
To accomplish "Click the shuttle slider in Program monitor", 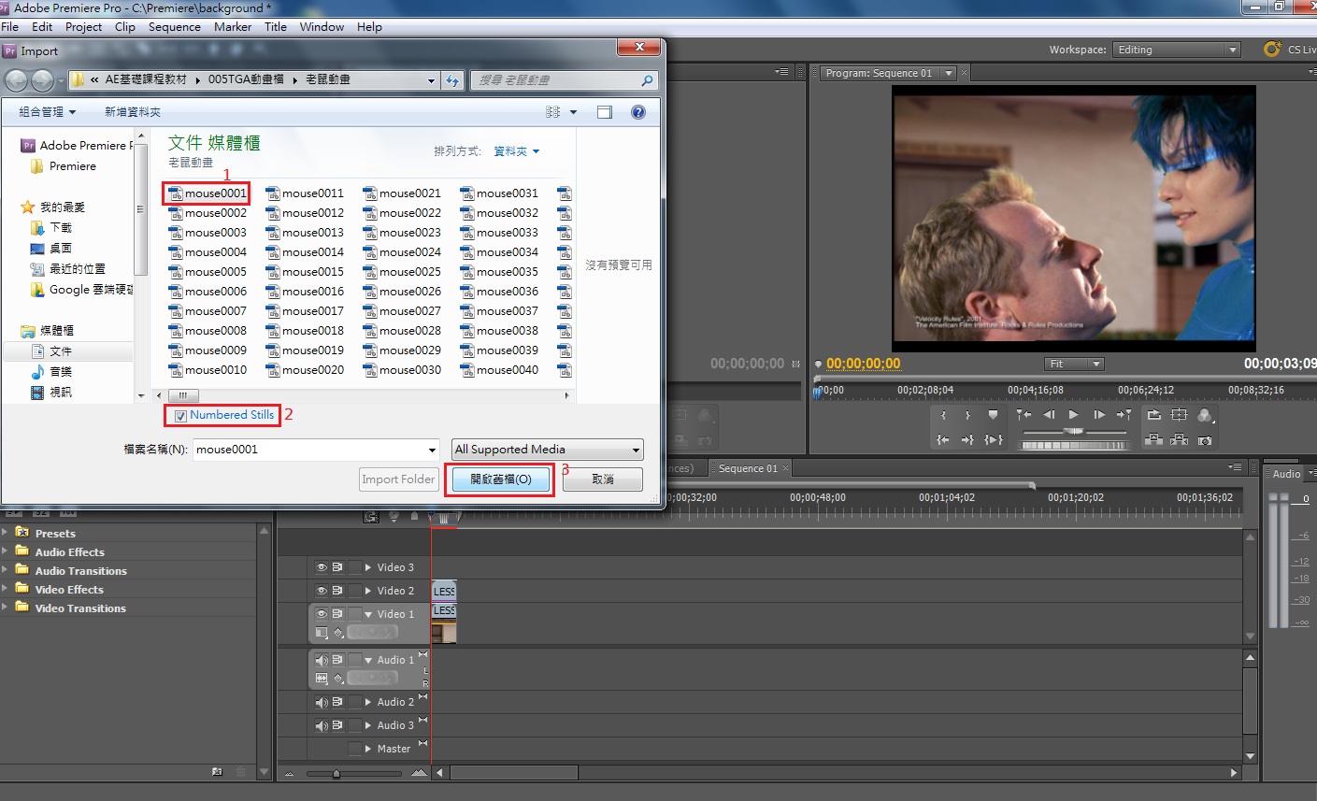I will coord(1074,431).
